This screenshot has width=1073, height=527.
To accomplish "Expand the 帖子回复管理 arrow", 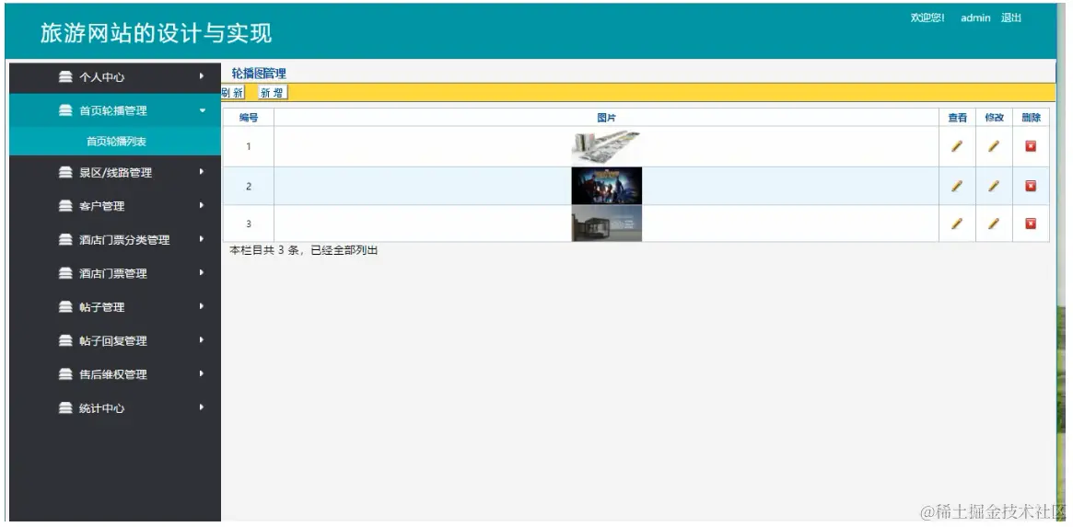I will 201,339.
